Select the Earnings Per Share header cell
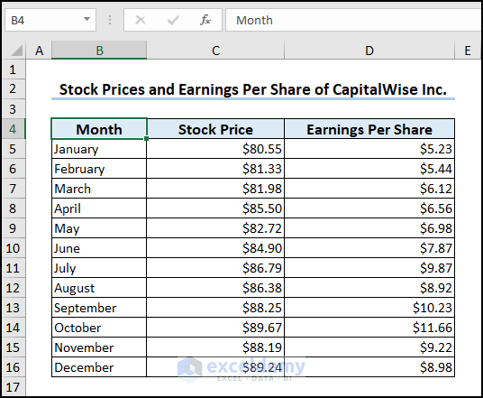This screenshot has width=483, height=398. coord(369,129)
